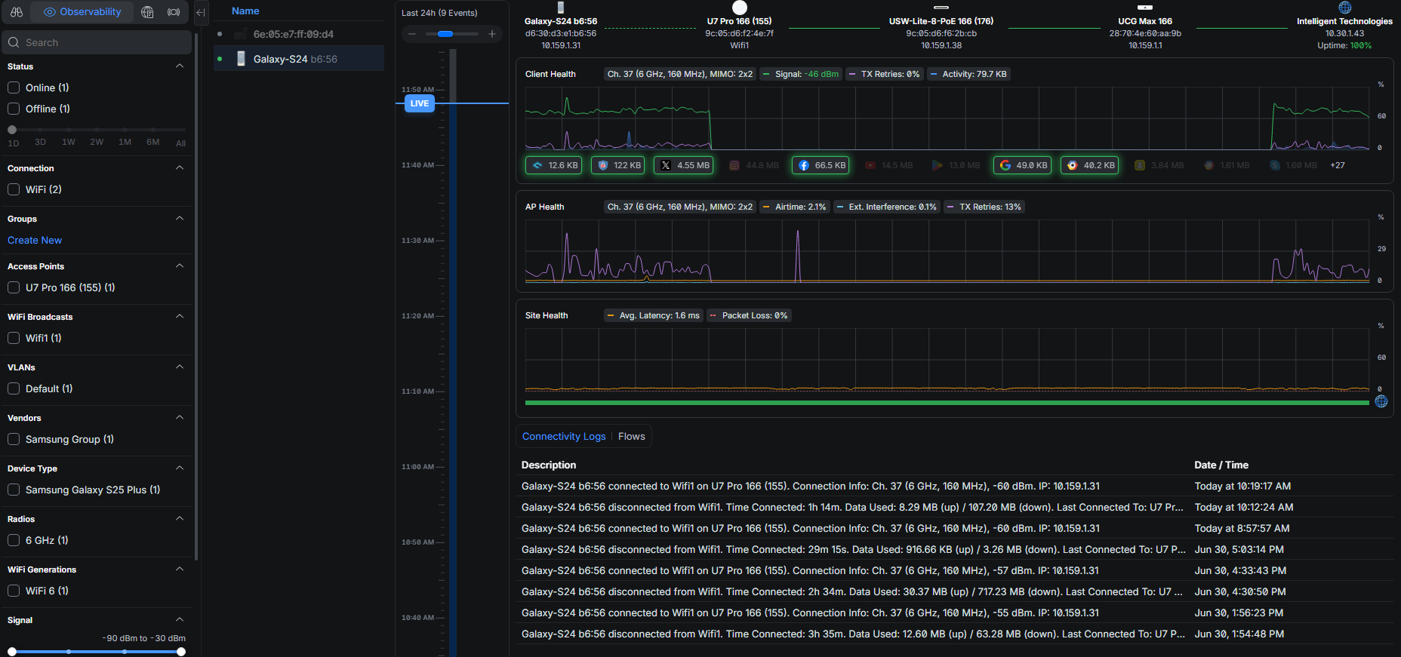The image size is (1401, 657).
Task: Click the time range slider handle at 1D
Action: [12, 130]
